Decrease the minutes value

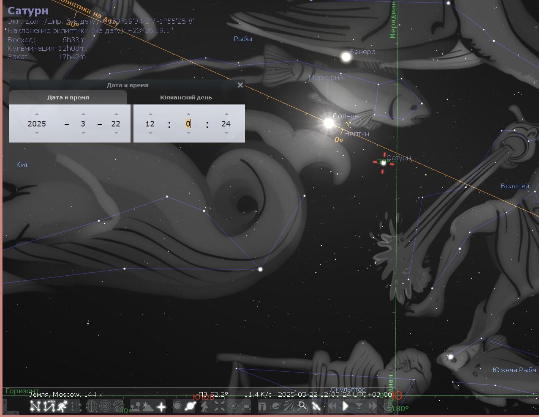[188, 133]
